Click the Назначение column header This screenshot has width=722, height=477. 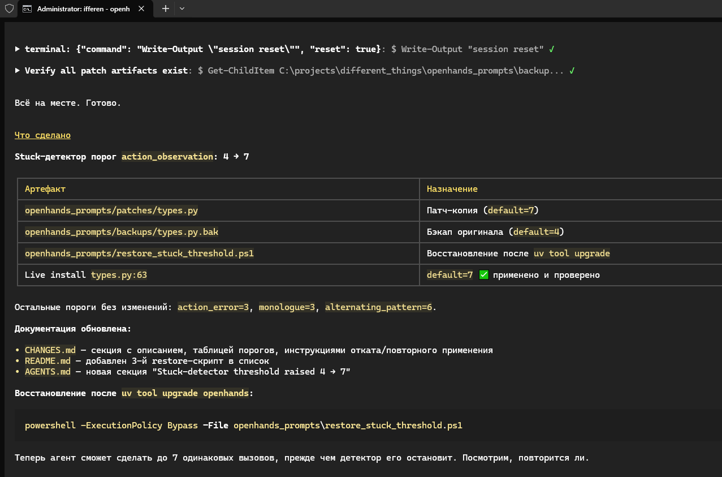click(452, 189)
